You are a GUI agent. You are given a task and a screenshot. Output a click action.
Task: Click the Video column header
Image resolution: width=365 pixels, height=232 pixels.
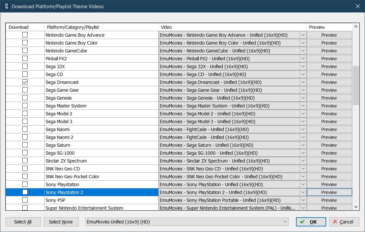(233, 27)
